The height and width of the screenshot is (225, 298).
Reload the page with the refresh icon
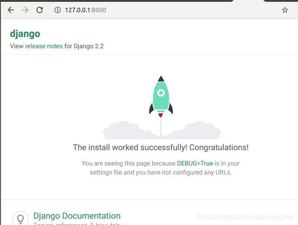(40, 10)
